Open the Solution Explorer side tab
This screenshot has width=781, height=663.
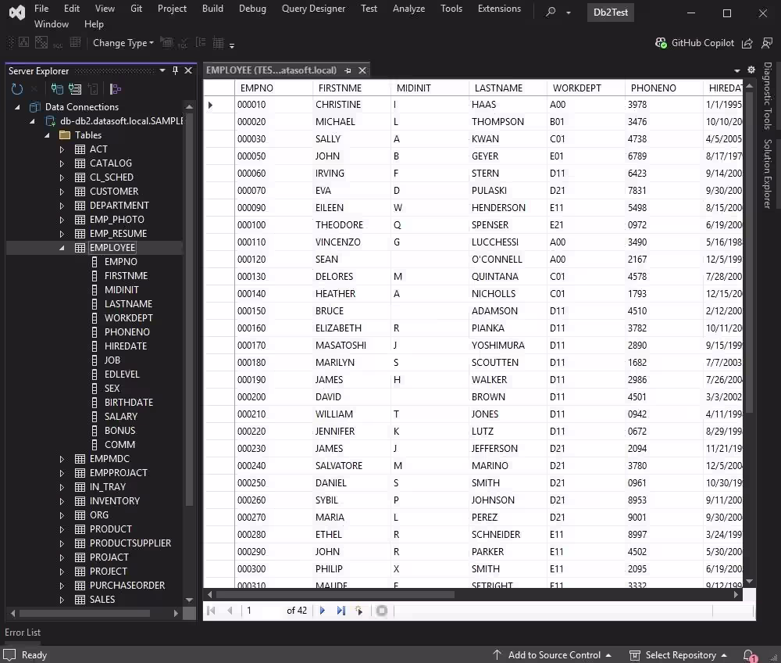tap(768, 174)
